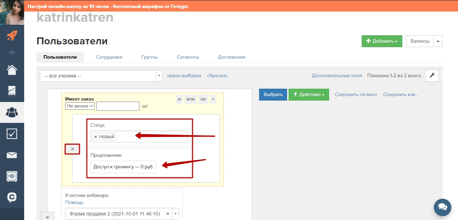Switch to the 'Сотрудники' tab
Screen dimensions: 458x220
pos(109,57)
